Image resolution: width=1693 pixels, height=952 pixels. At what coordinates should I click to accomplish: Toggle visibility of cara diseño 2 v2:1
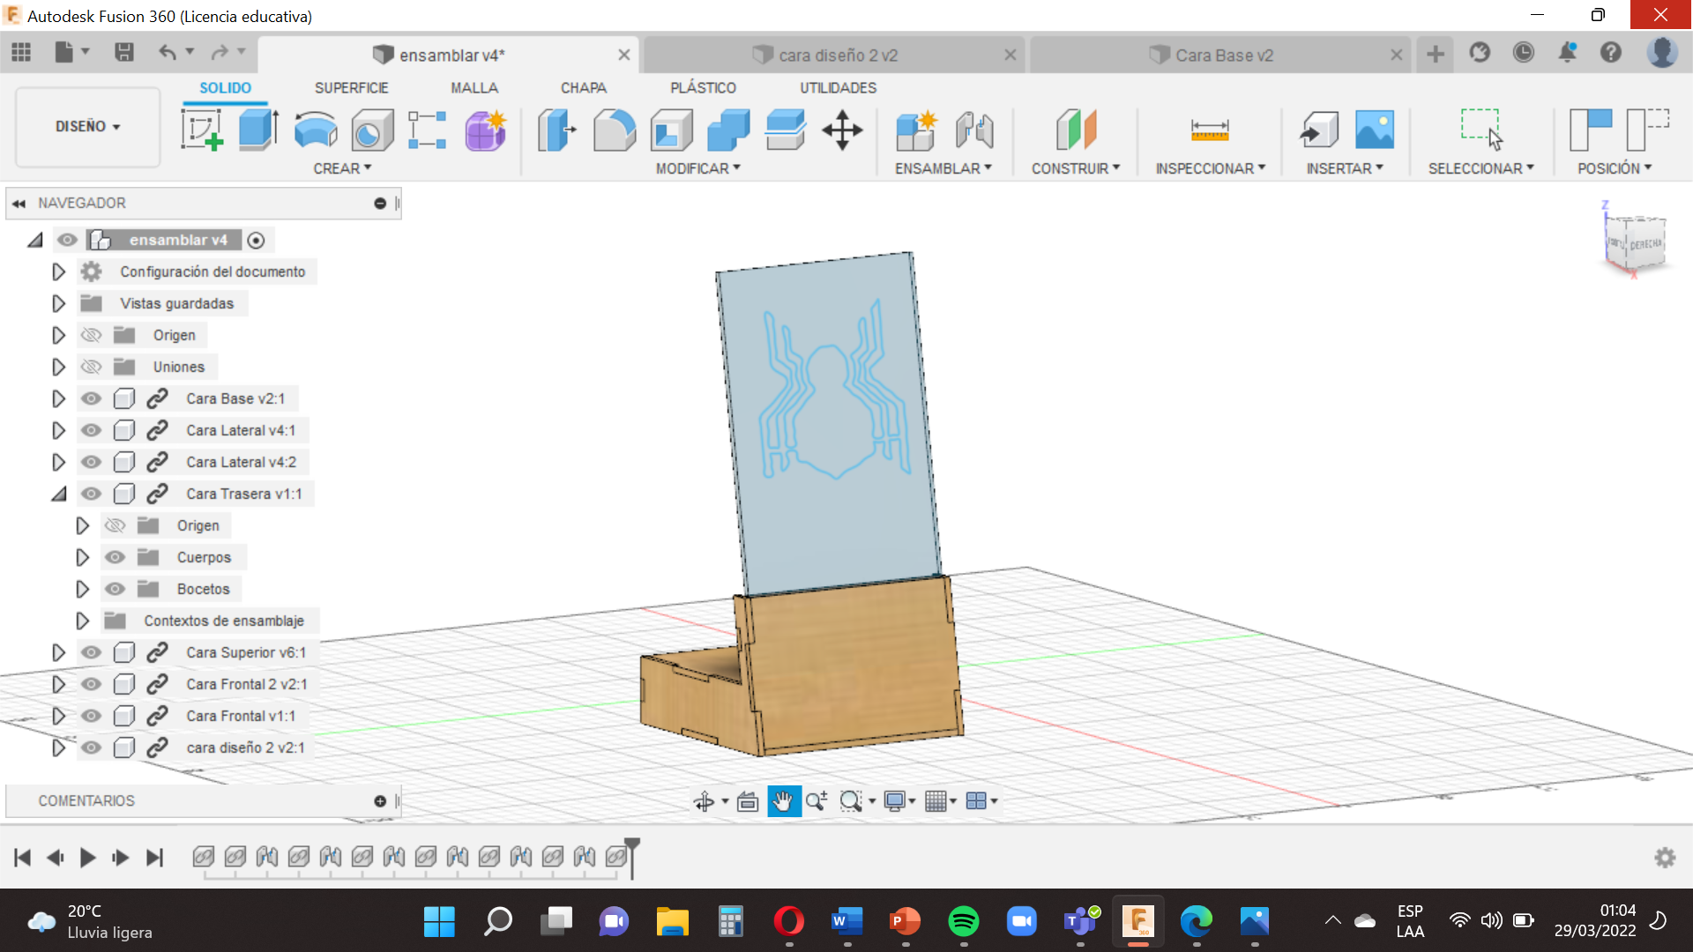click(91, 747)
